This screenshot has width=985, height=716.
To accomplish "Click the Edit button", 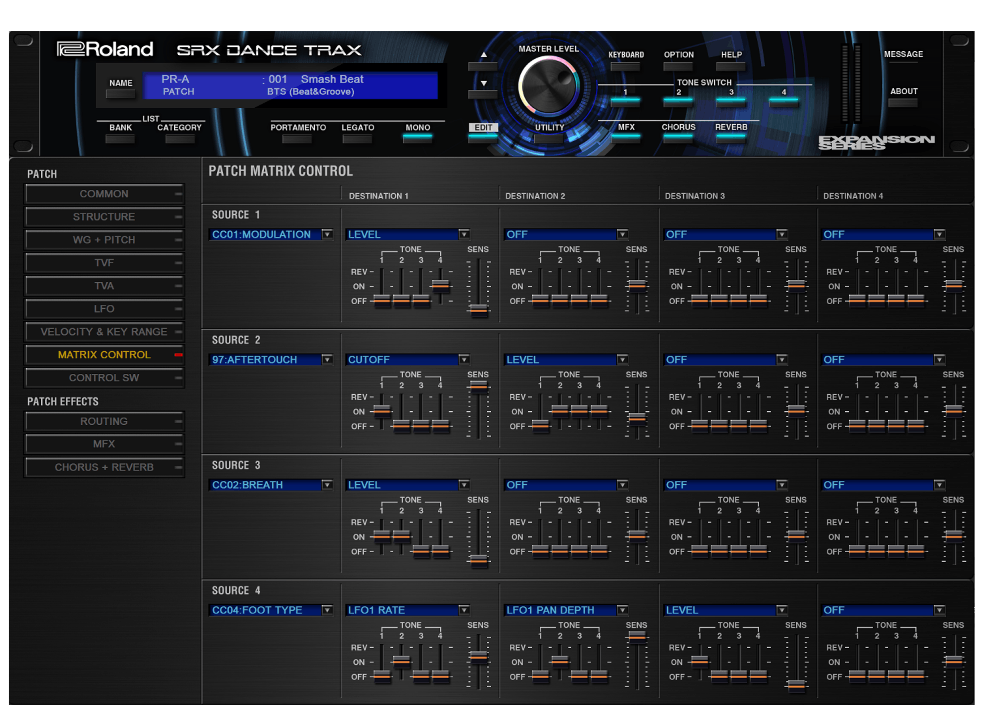I will coord(483,138).
